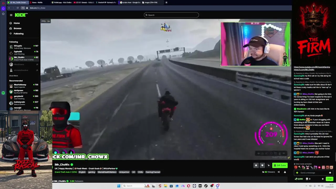Open dariqueen recommended channel
The image size is (336, 189).
[x=24, y=92]
